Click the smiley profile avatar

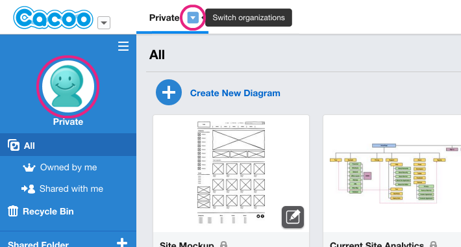click(x=68, y=86)
